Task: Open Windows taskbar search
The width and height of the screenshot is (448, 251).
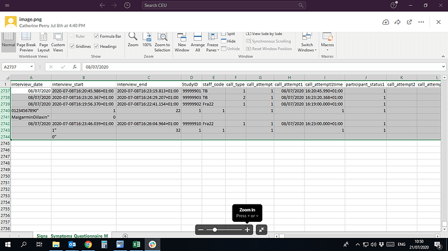Action: (x=23, y=245)
